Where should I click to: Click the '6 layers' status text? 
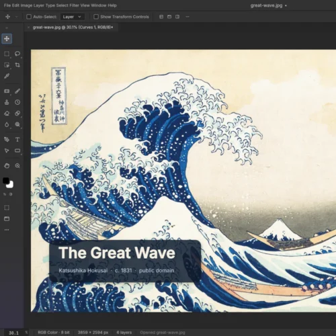pos(124,333)
